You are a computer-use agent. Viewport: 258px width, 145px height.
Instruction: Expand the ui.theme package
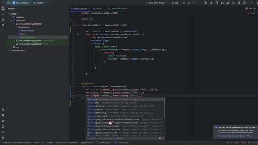(x=17, y=27)
